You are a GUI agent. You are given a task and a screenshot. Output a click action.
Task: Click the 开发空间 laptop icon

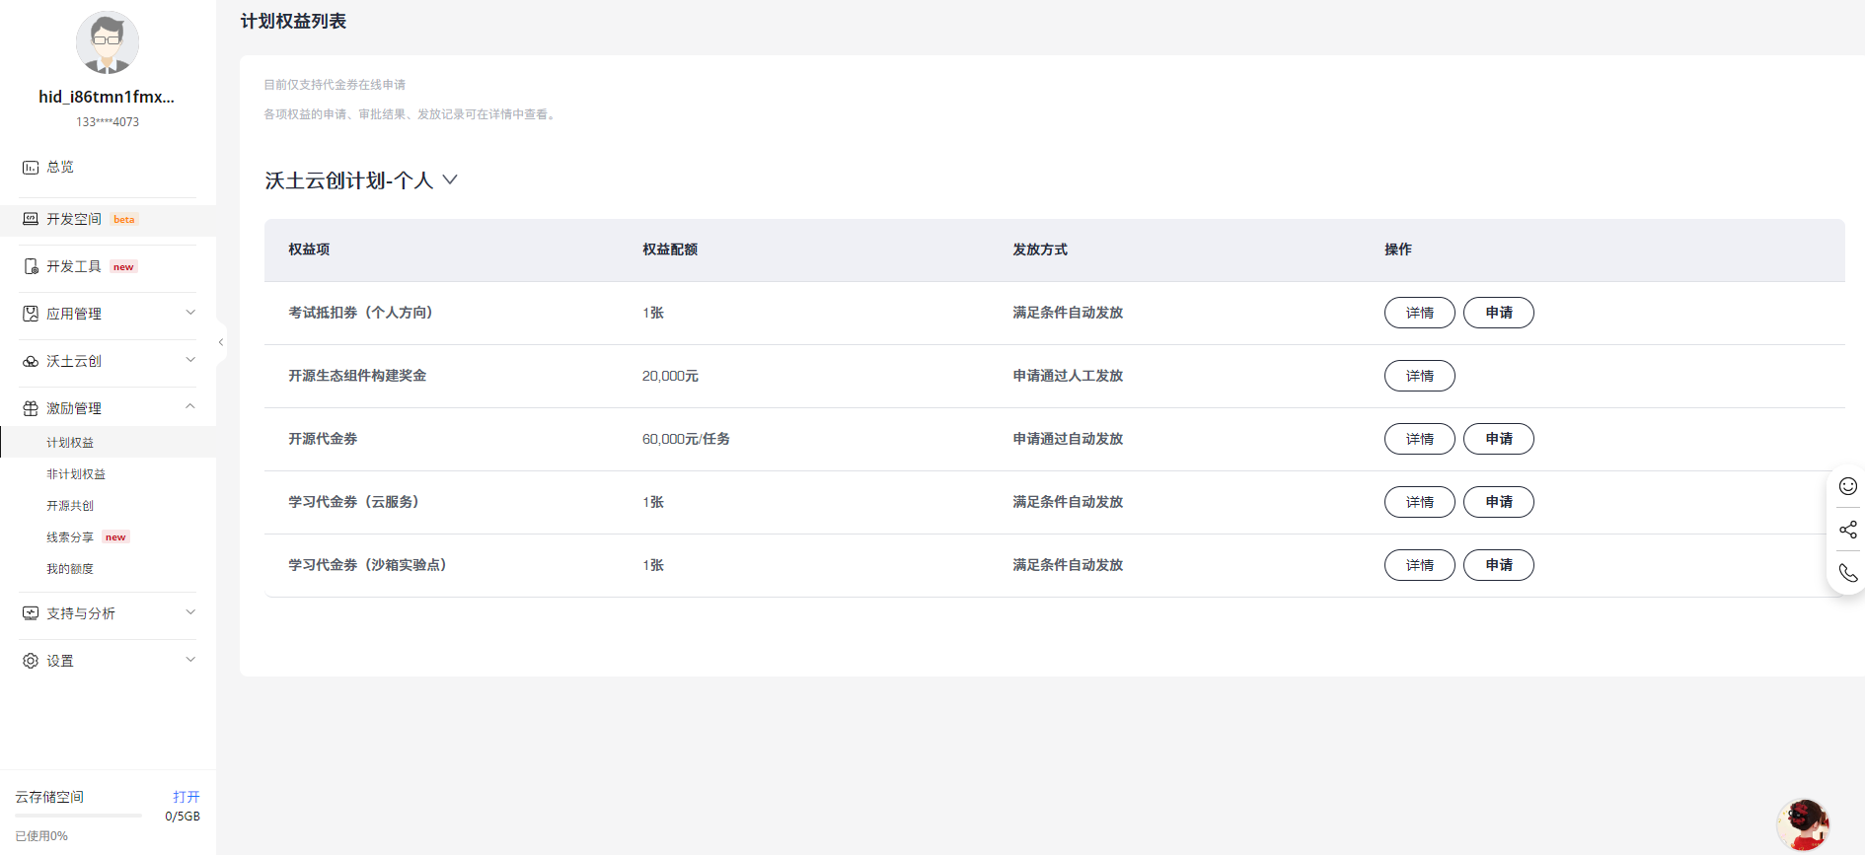click(31, 219)
